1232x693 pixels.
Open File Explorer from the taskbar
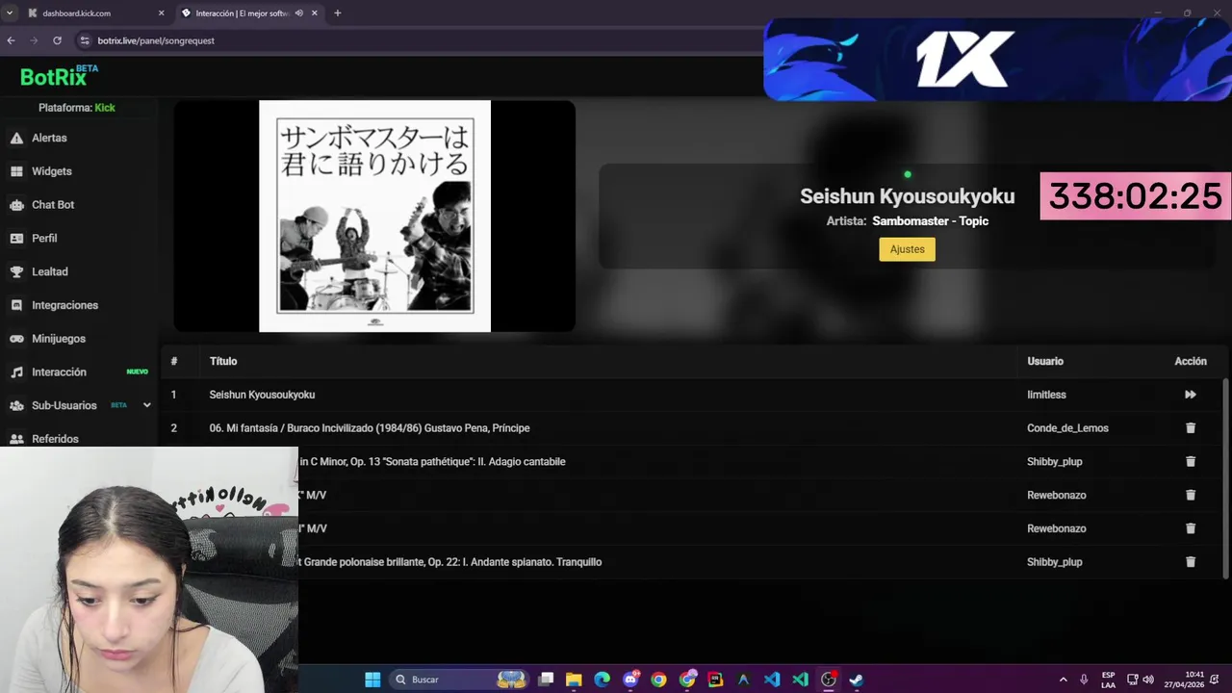click(574, 680)
